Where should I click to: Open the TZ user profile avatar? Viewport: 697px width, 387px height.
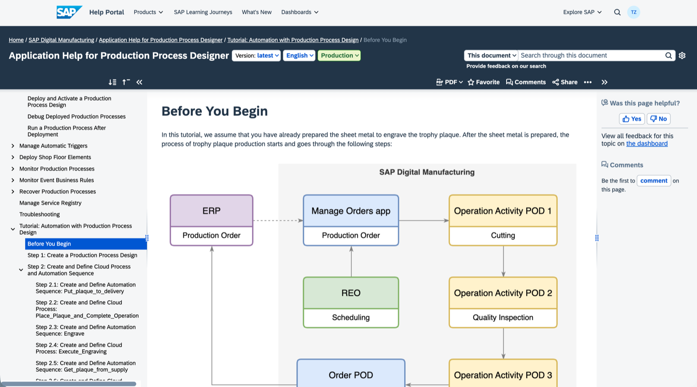633,12
